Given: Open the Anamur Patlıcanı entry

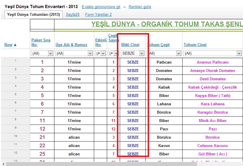Looking at the screenshot, I should coord(212,62).
